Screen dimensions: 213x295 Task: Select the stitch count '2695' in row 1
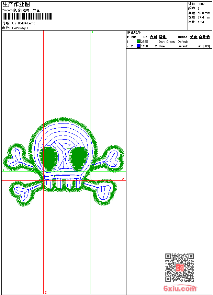144,42
